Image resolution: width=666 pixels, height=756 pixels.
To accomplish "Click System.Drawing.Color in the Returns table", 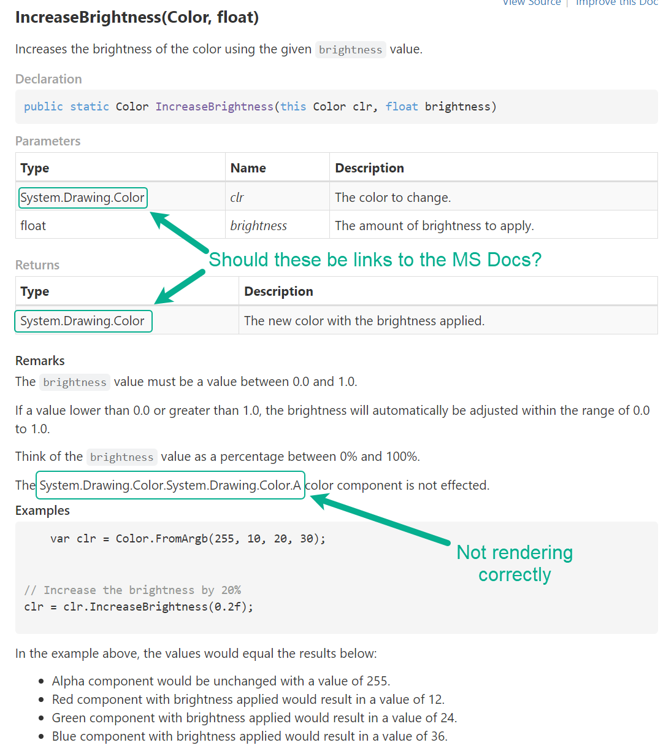I will coord(83,321).
